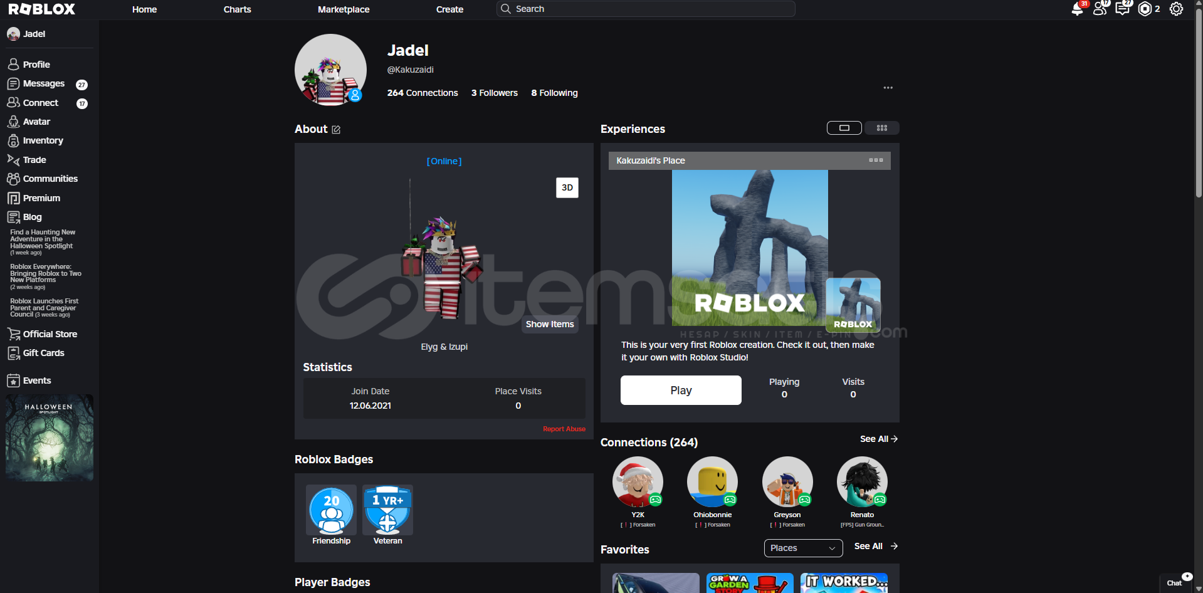Click See All for Connections
This screenshot has height=593, width=1203.
pyautogui.click(x=879, y=439)
